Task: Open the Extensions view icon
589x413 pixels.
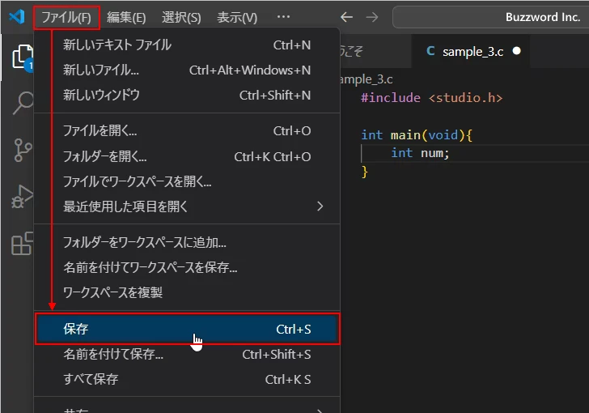Action: (x=23, y=244)
